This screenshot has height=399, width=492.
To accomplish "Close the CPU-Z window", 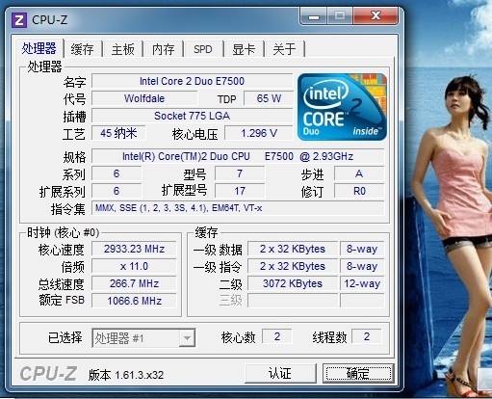I will click(375, 15).
